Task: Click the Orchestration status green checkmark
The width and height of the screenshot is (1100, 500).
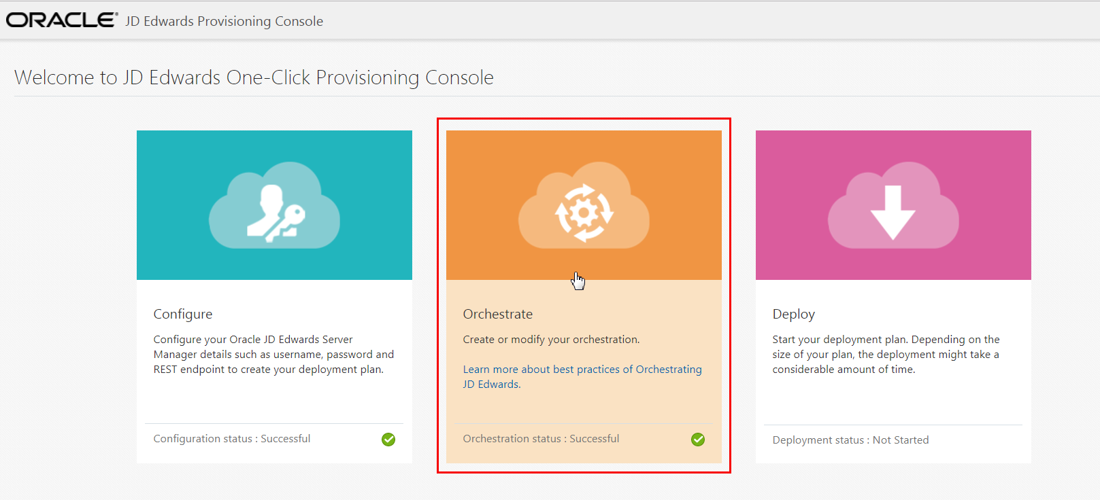Action: tap(698, 440)
